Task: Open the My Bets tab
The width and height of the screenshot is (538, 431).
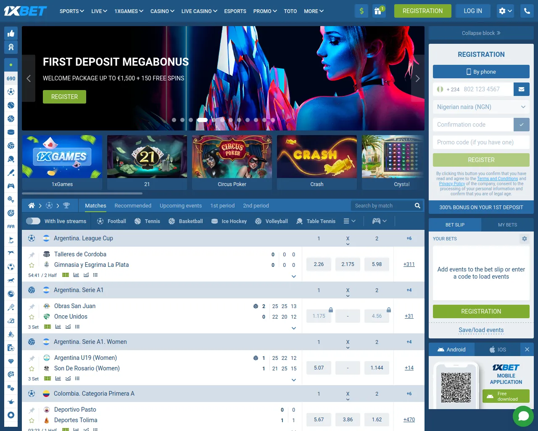Action: pos(507,225)
